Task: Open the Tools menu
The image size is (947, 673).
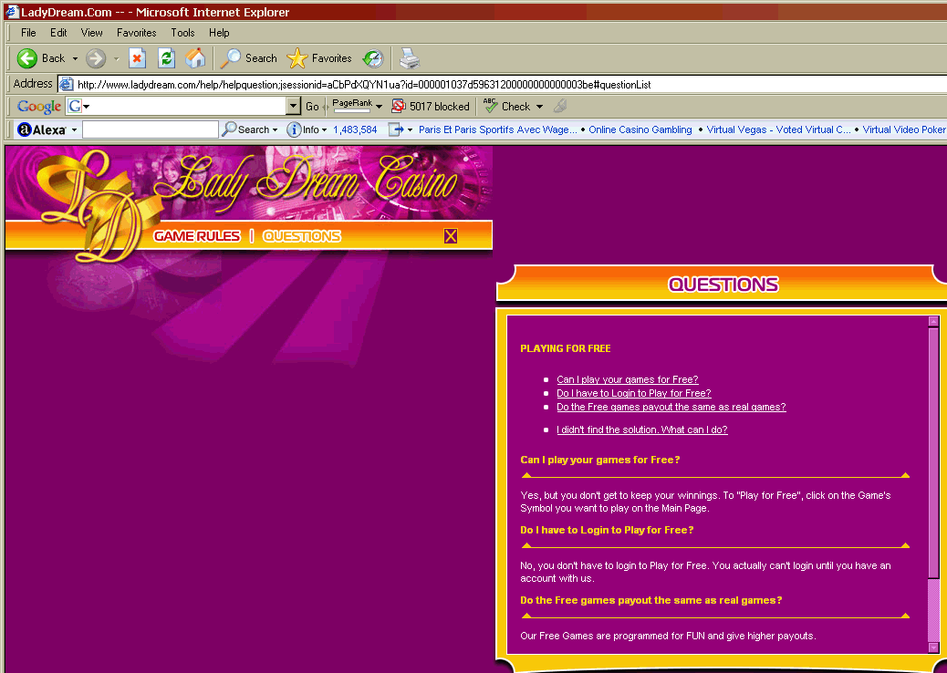Action: coord(182,33)
